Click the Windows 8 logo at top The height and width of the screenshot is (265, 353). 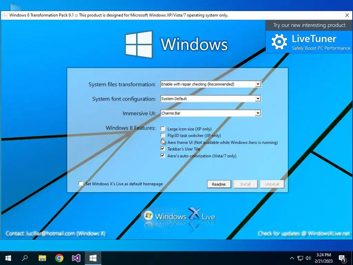(139, 44)
